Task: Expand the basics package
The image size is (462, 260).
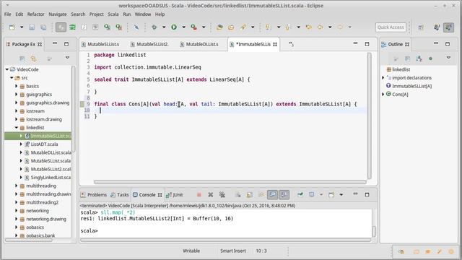Action: point(16,86)
